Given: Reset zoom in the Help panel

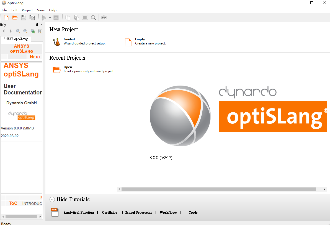Looking at the screenshot, I should point(33,31).
